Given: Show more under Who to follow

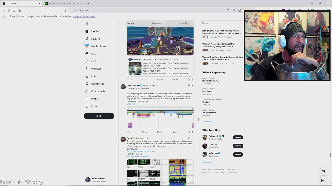Looking at the screenshot, I should 207,162.
